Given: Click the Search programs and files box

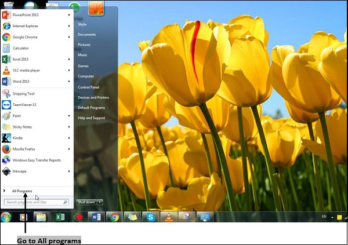Looking at the screenshot, I should [x=35, y=202].
